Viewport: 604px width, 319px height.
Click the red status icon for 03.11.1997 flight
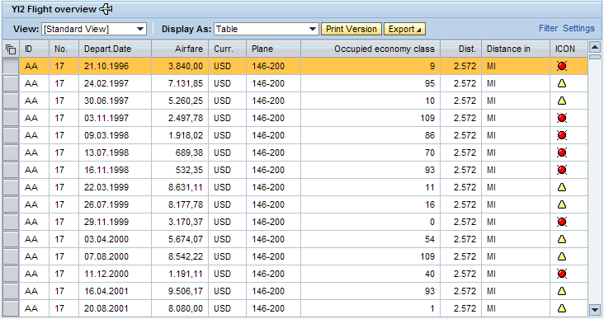coord(562,118)
